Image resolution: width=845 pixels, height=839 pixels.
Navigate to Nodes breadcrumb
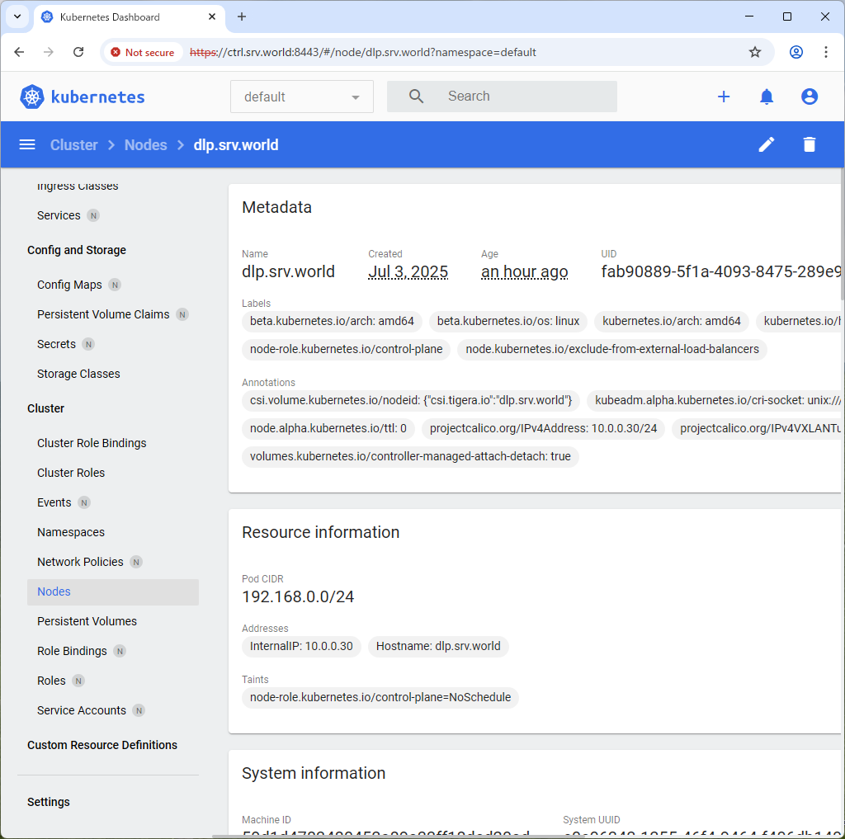145,145
